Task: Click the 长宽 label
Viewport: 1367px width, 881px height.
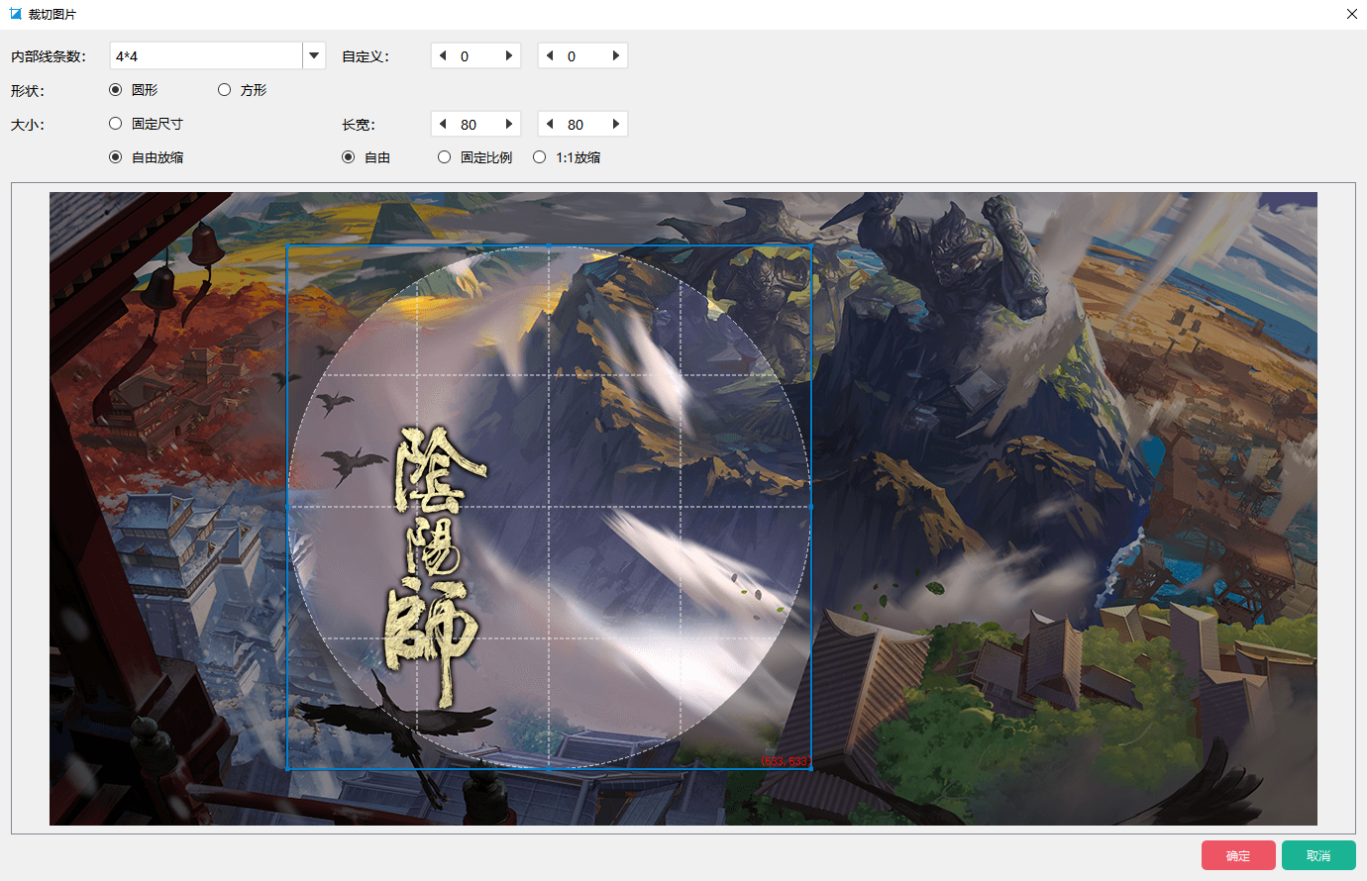Action: (359, 125)
